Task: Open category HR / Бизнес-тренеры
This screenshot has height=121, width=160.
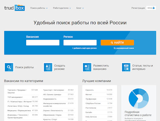Action: 52,95
